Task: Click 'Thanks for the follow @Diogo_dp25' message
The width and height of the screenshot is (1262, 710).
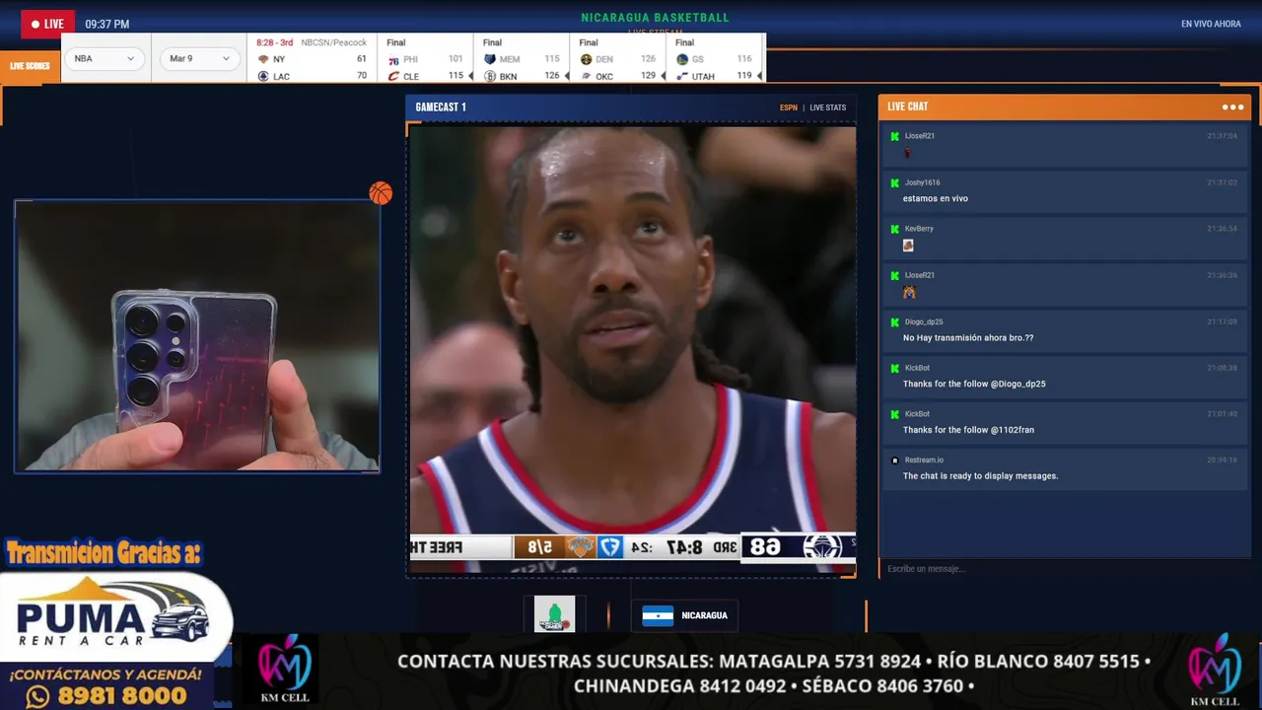Action: tap(974, 384)
